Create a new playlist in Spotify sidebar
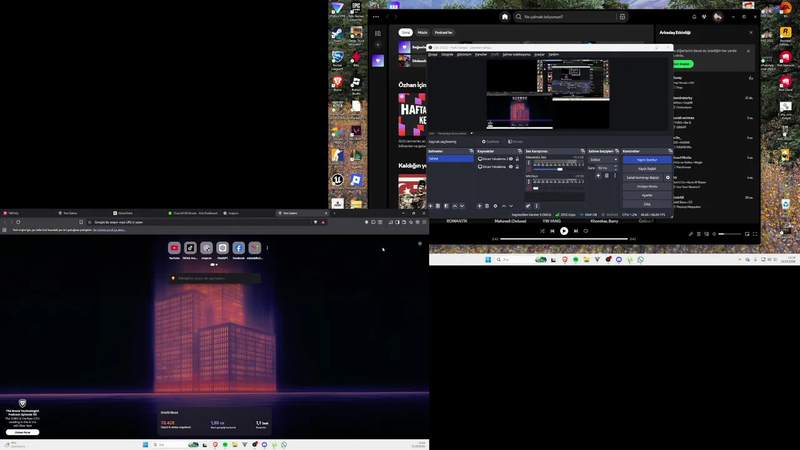This screenshot has width=800, height=450. pyautogui.click(x=378, y=44)
